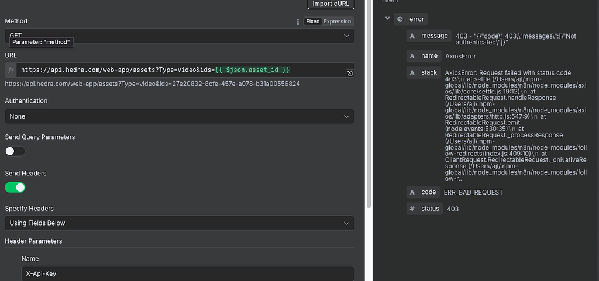Click the string type icon for name
This screenshot has height=281, width=599.
412,56
